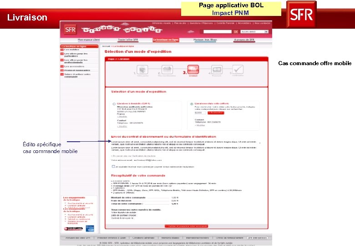
Task: Select the 'Livraison à domicile' radio button
Action: point(114,104)
